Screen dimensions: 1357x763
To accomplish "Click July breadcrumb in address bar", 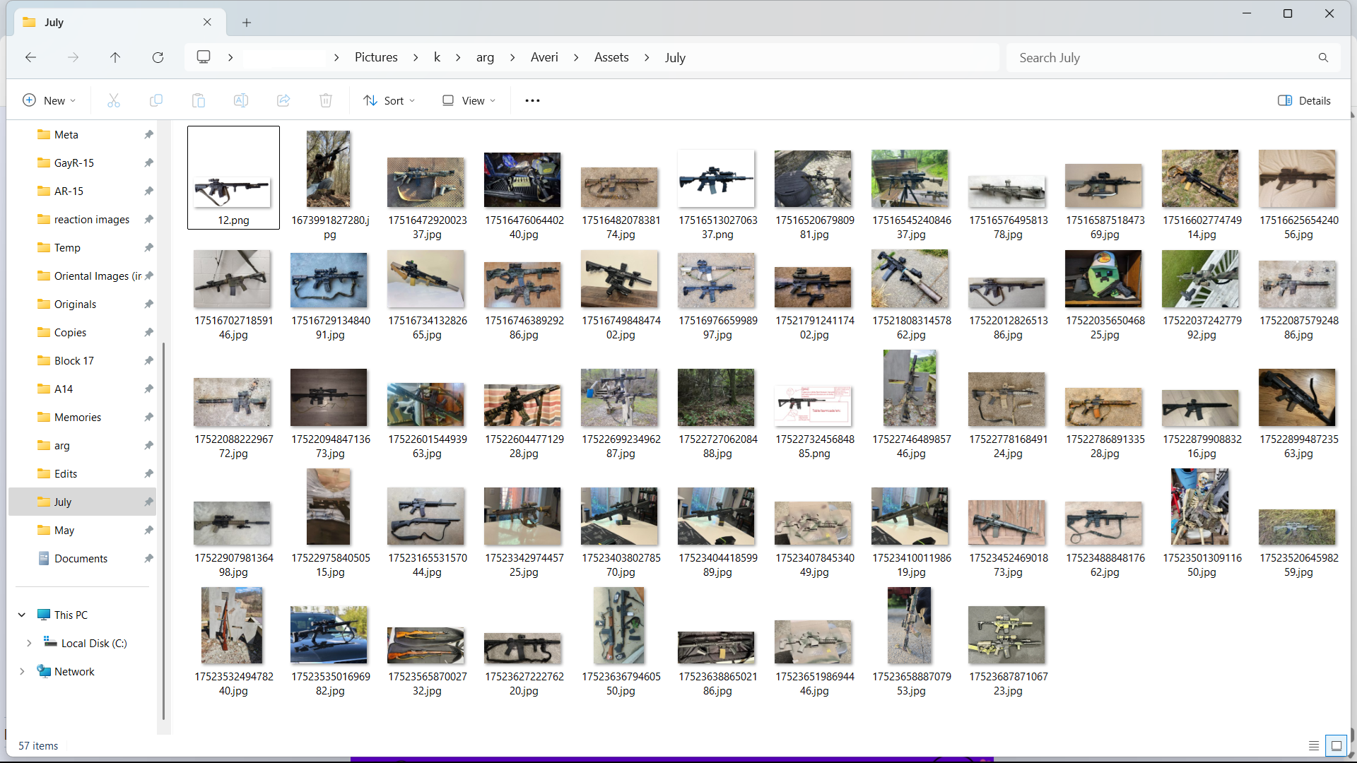I will (x=675, y=57).
